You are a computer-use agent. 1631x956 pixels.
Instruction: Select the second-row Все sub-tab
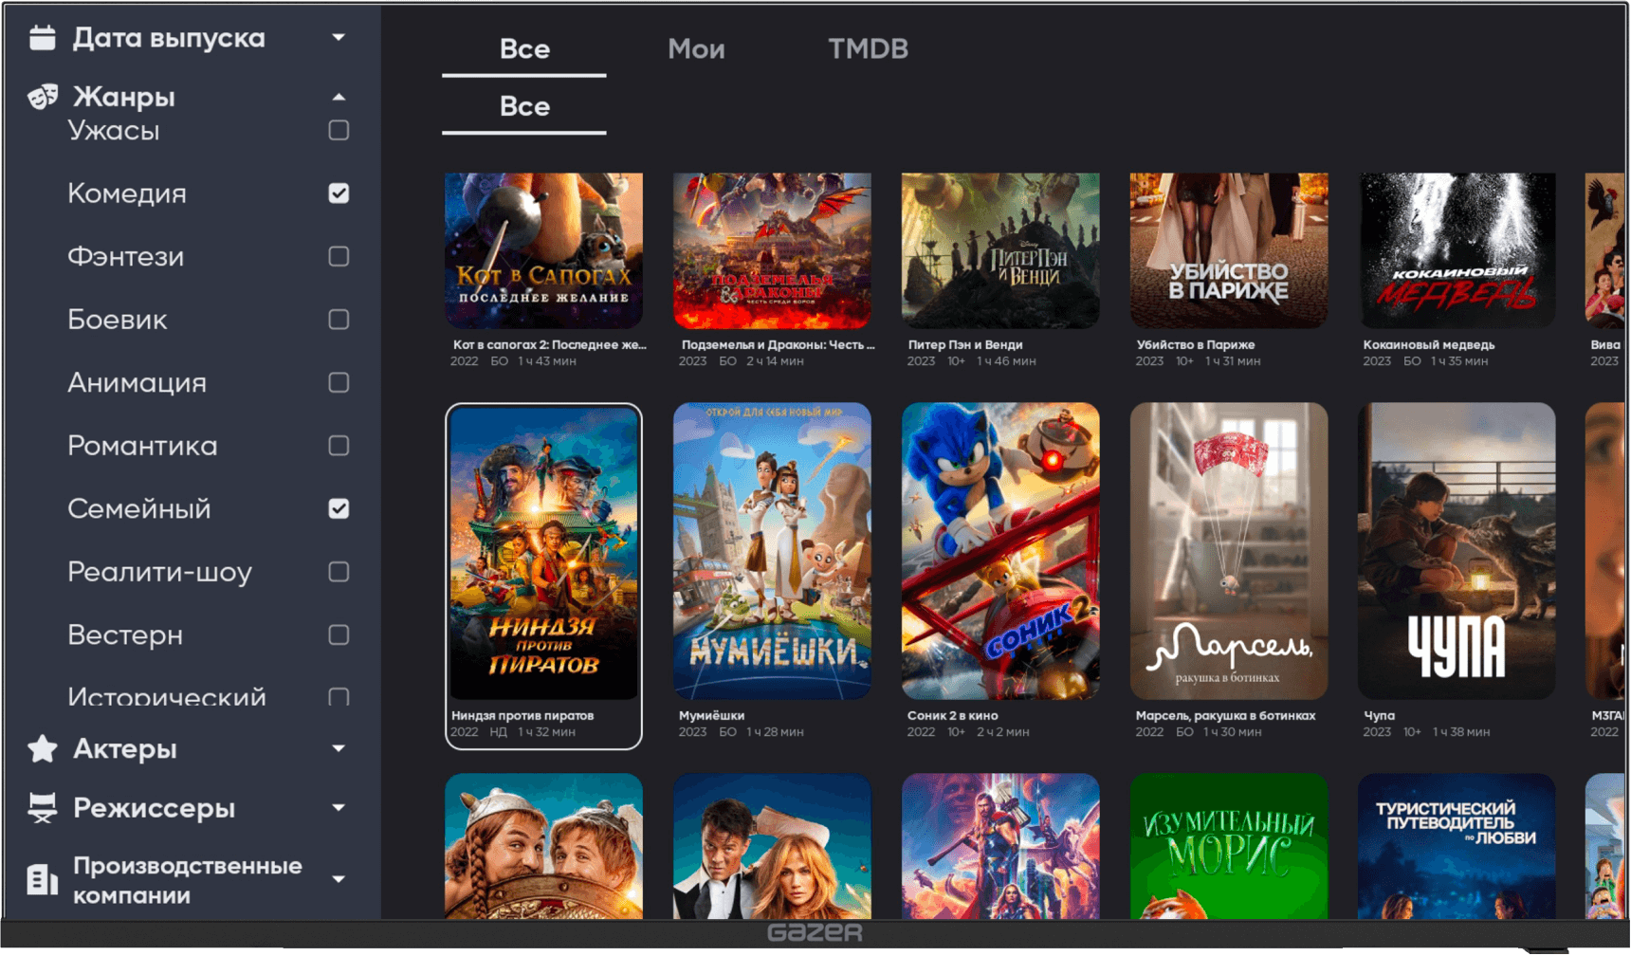[524, 107]
